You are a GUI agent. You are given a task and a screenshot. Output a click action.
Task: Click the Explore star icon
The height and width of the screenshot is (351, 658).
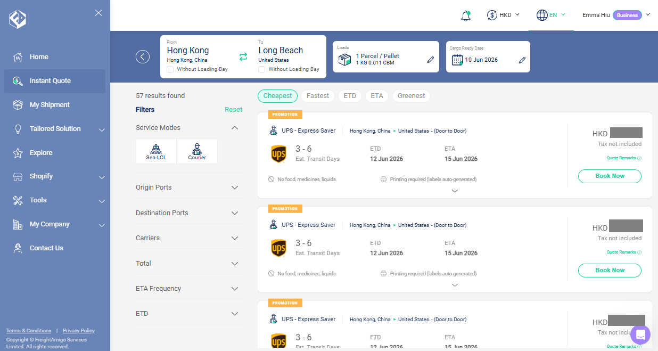coord(18,153)
